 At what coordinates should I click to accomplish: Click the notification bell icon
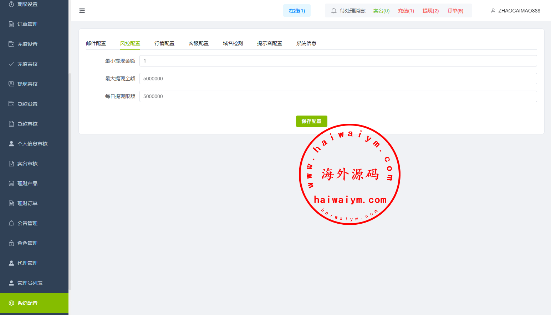(334, 11)
